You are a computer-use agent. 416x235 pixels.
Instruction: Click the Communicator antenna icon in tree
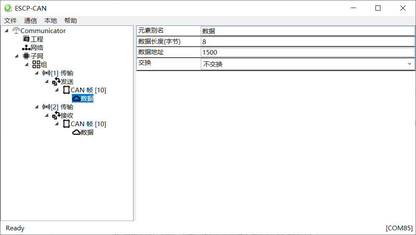(16, 30)
